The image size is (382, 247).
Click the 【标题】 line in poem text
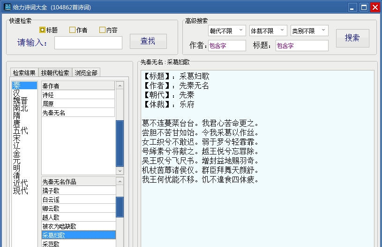(176, 76)
